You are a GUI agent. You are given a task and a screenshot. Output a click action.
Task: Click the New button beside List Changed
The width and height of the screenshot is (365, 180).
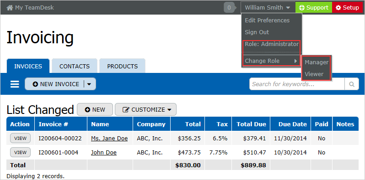pyautogui.click(x=95, y=109)
